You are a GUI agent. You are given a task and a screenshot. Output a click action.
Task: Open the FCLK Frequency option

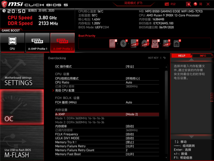[x=107, y=134]
